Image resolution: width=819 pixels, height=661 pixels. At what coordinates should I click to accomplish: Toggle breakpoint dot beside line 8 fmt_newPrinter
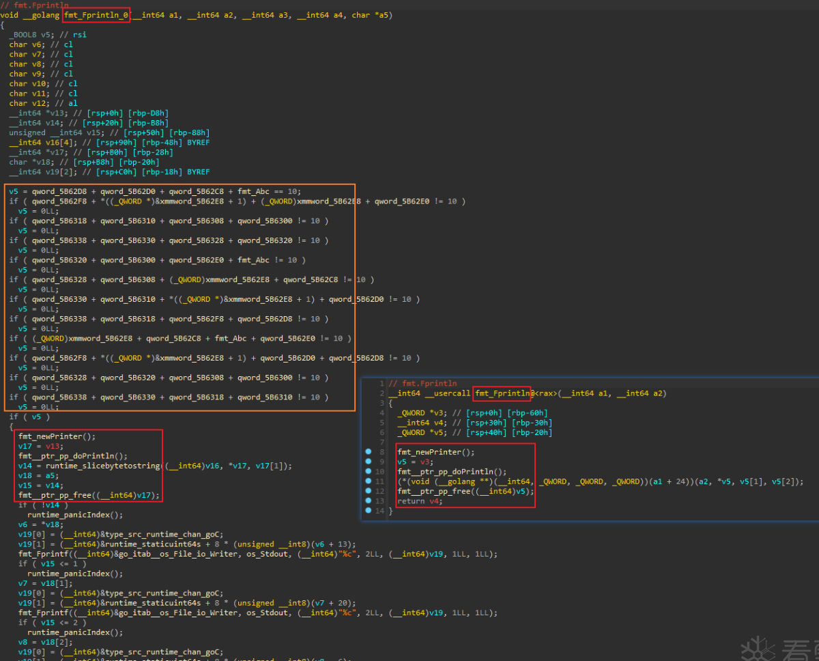click(x=369, y=452)
